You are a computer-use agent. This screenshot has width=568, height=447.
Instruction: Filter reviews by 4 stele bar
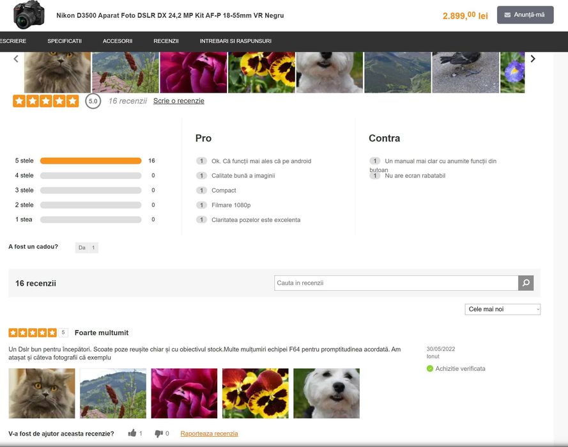point(91,175)
